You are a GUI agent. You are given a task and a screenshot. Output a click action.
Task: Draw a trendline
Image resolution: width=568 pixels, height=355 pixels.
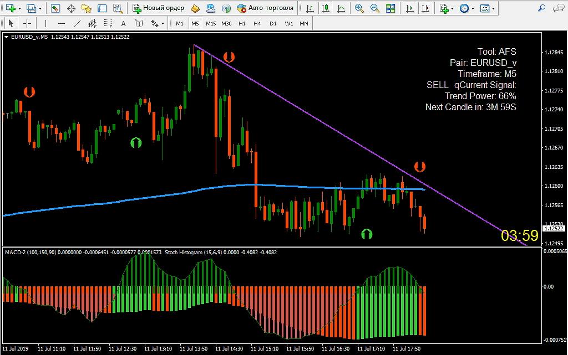(x=77, y=23)
